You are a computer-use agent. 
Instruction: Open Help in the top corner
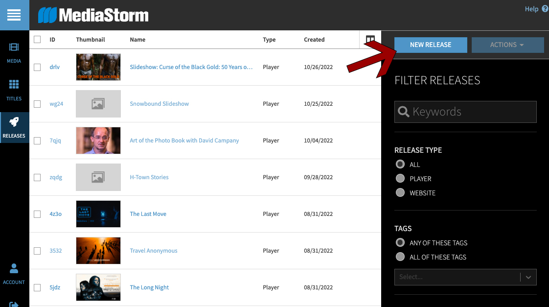(x=536, y=9)
